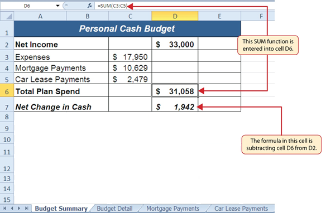Viewport: 326px width, 213px height.
Task: Click the formula bar with =SUM(C3:C5)
Action: pyautogui.click(x=185, y=6)
